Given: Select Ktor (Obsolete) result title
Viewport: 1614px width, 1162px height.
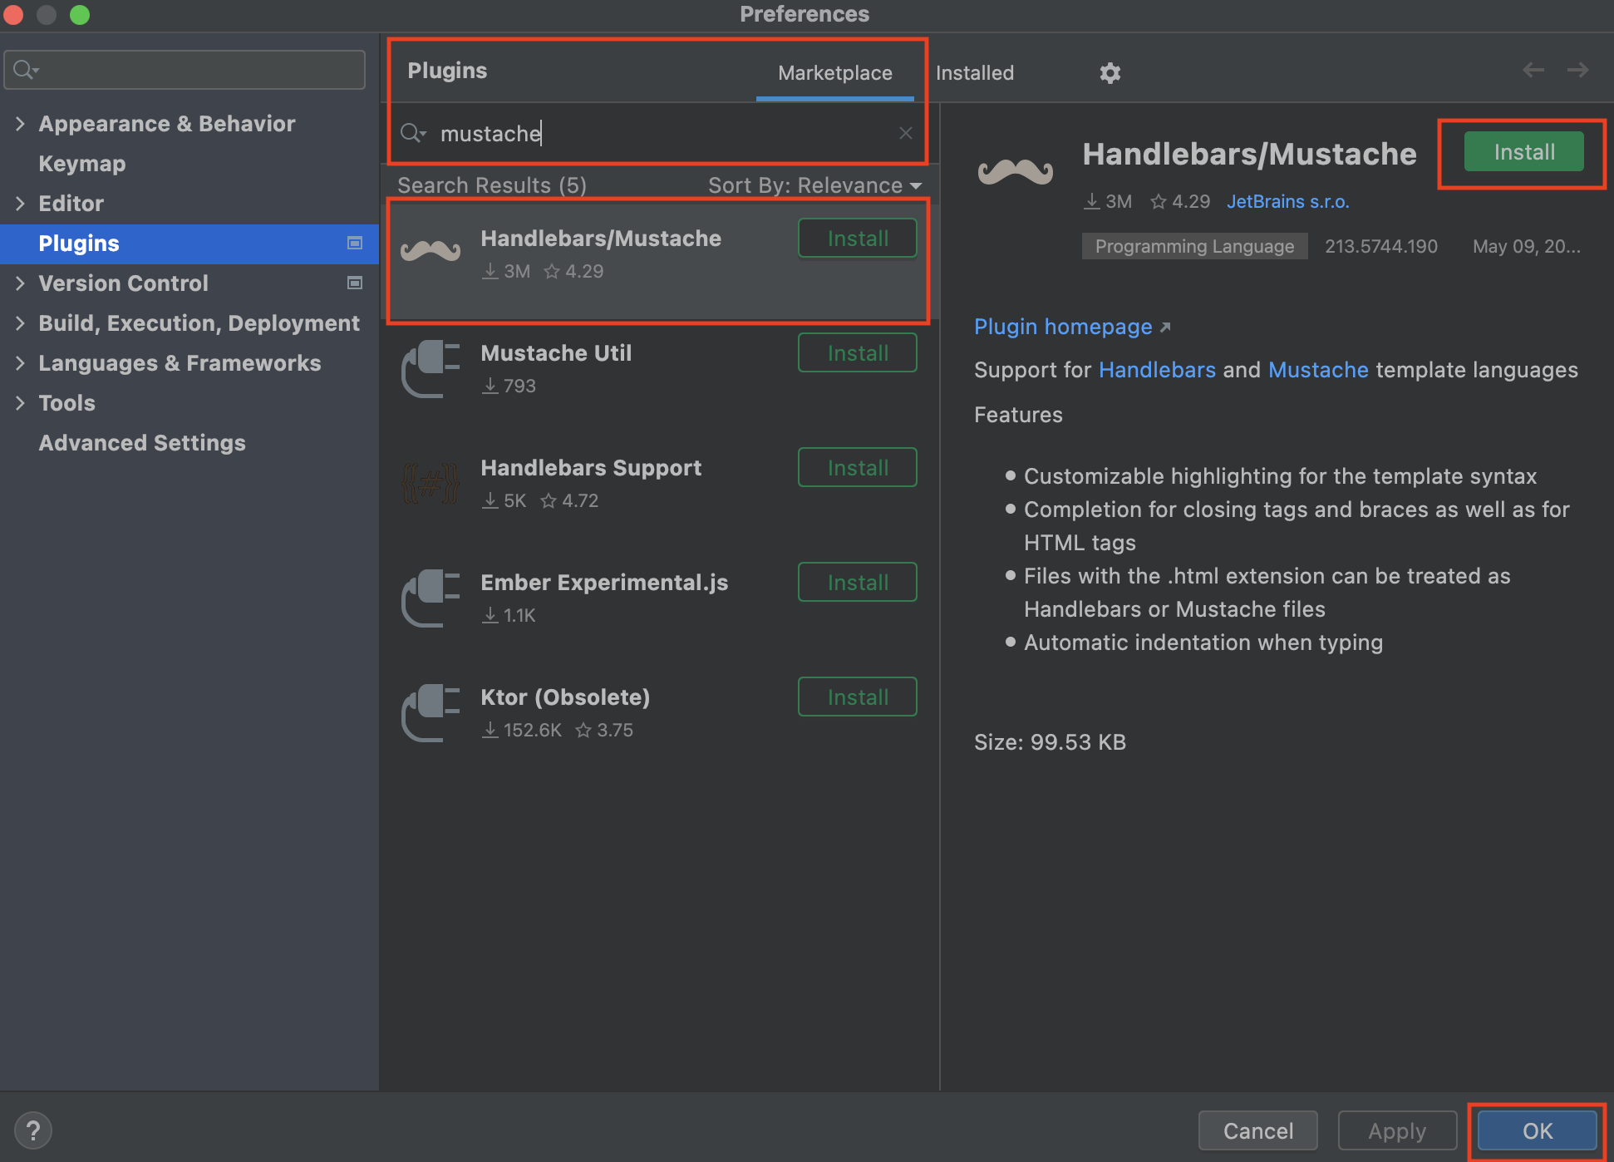Looking at the screenshot, I should pyautogui.click(x=565, y=697).
